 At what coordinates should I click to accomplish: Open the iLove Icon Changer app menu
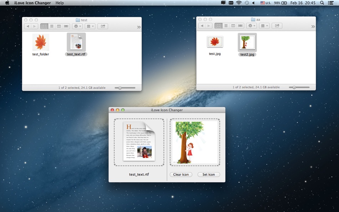(x=32, y=3)
